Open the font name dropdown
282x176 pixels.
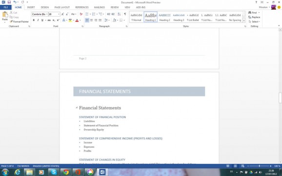(x=47, y=14)
